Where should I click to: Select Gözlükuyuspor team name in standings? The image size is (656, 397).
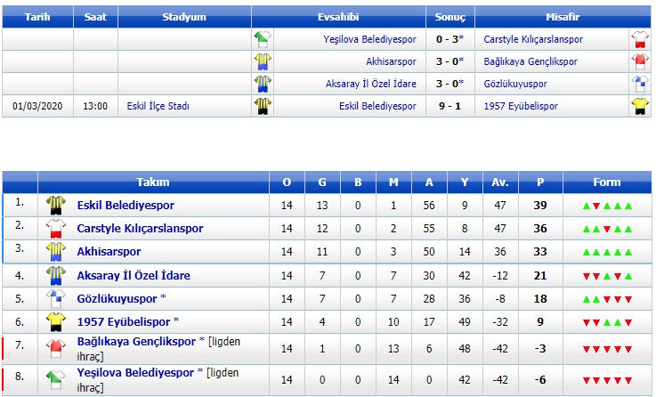[117, 299]
